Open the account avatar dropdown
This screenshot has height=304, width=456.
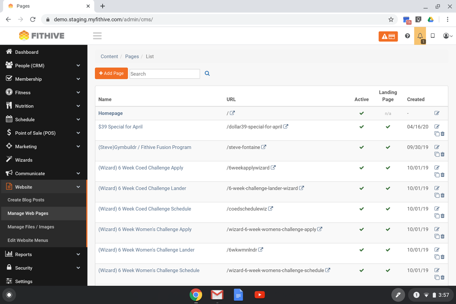pyautogui.click(x=447, y=36)
